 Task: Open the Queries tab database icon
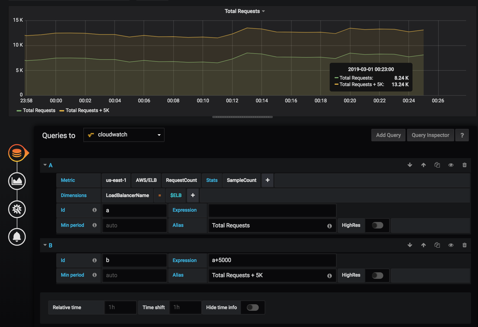pyautogui.click(x=17, y=153)
